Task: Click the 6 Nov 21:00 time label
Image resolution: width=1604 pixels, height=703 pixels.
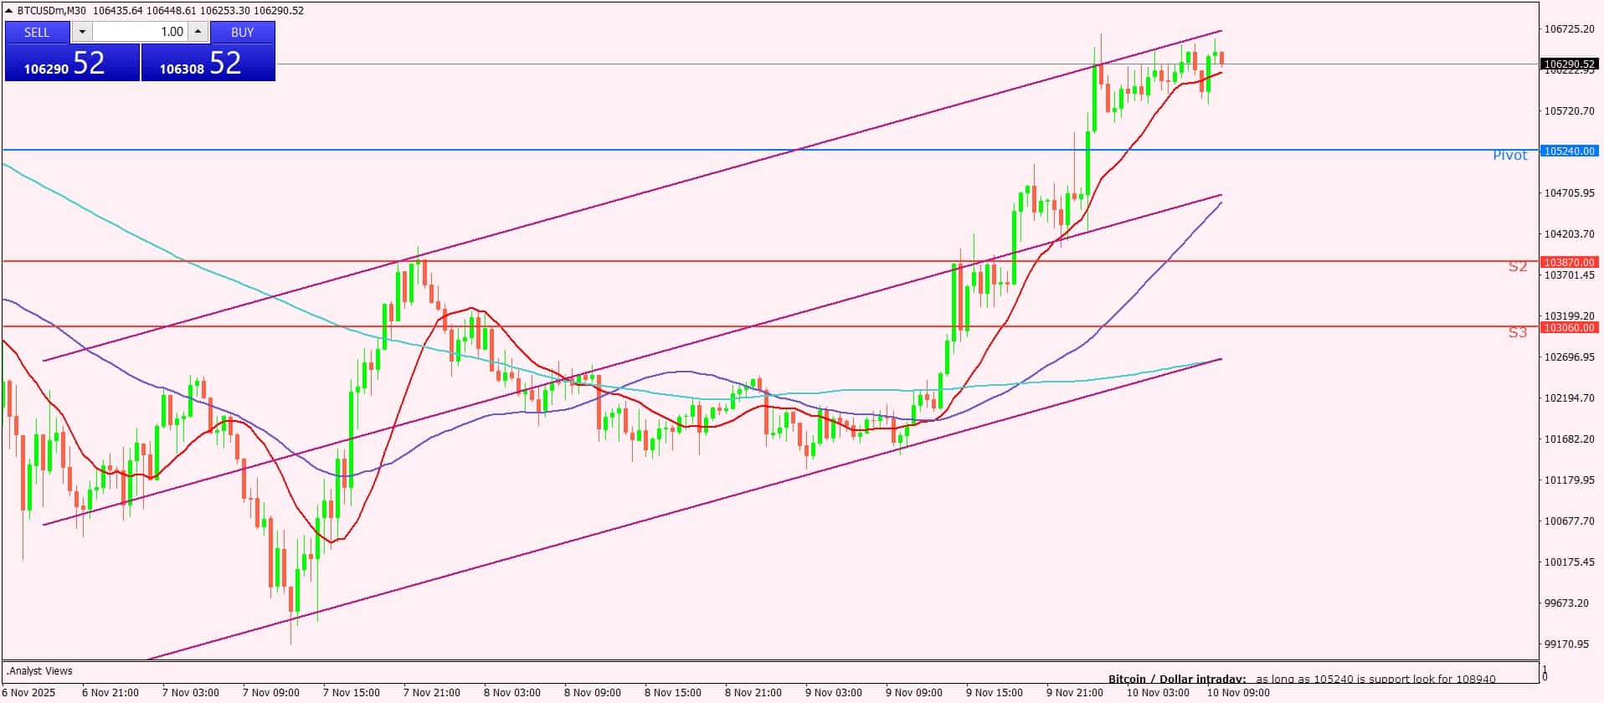Action: 111,693
